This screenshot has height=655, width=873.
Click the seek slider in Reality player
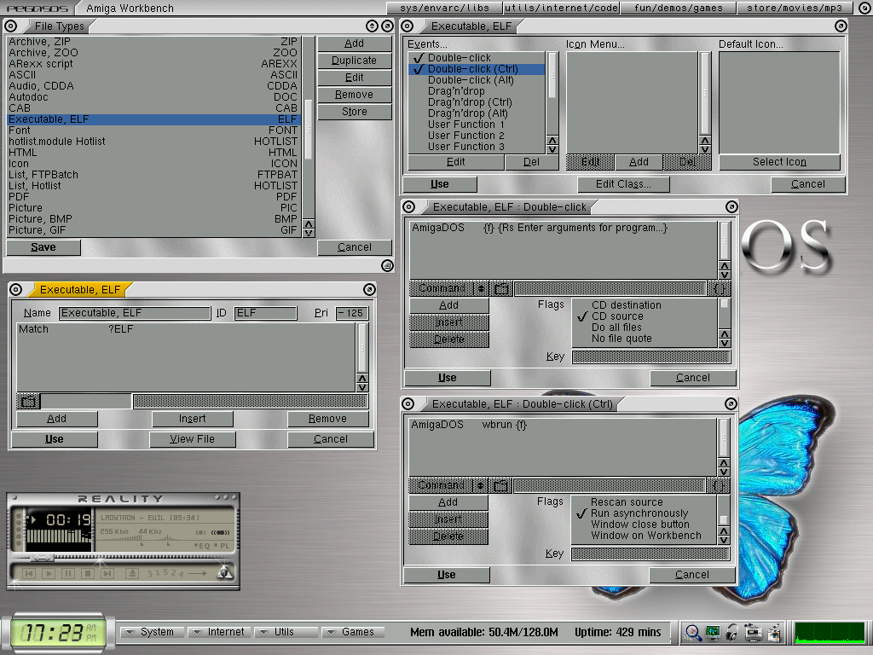click(41, 559)
